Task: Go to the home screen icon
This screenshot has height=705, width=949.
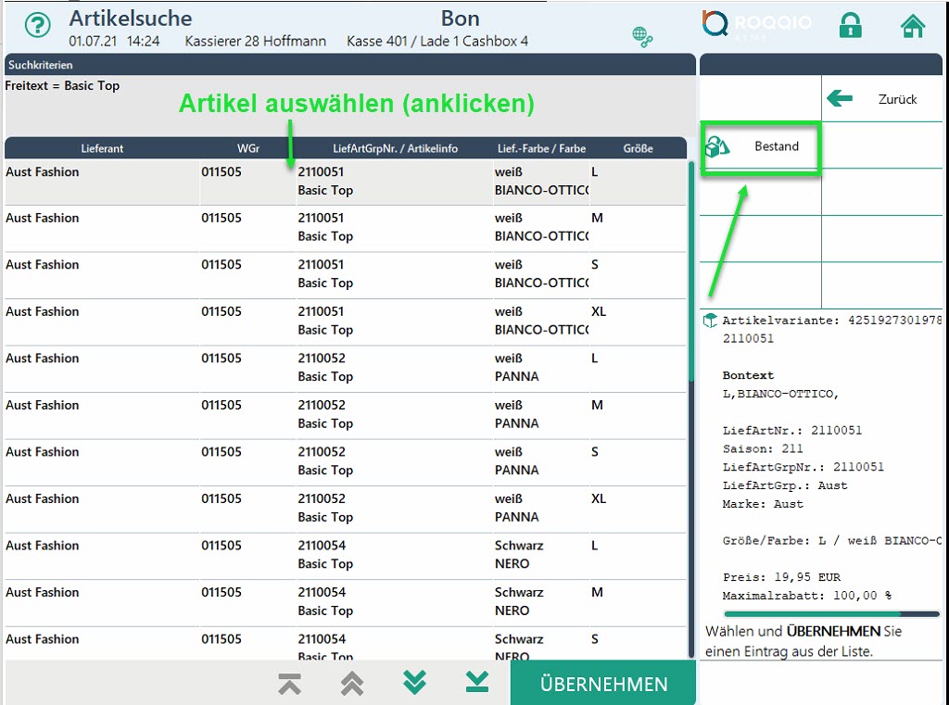Action: (913, 26)
